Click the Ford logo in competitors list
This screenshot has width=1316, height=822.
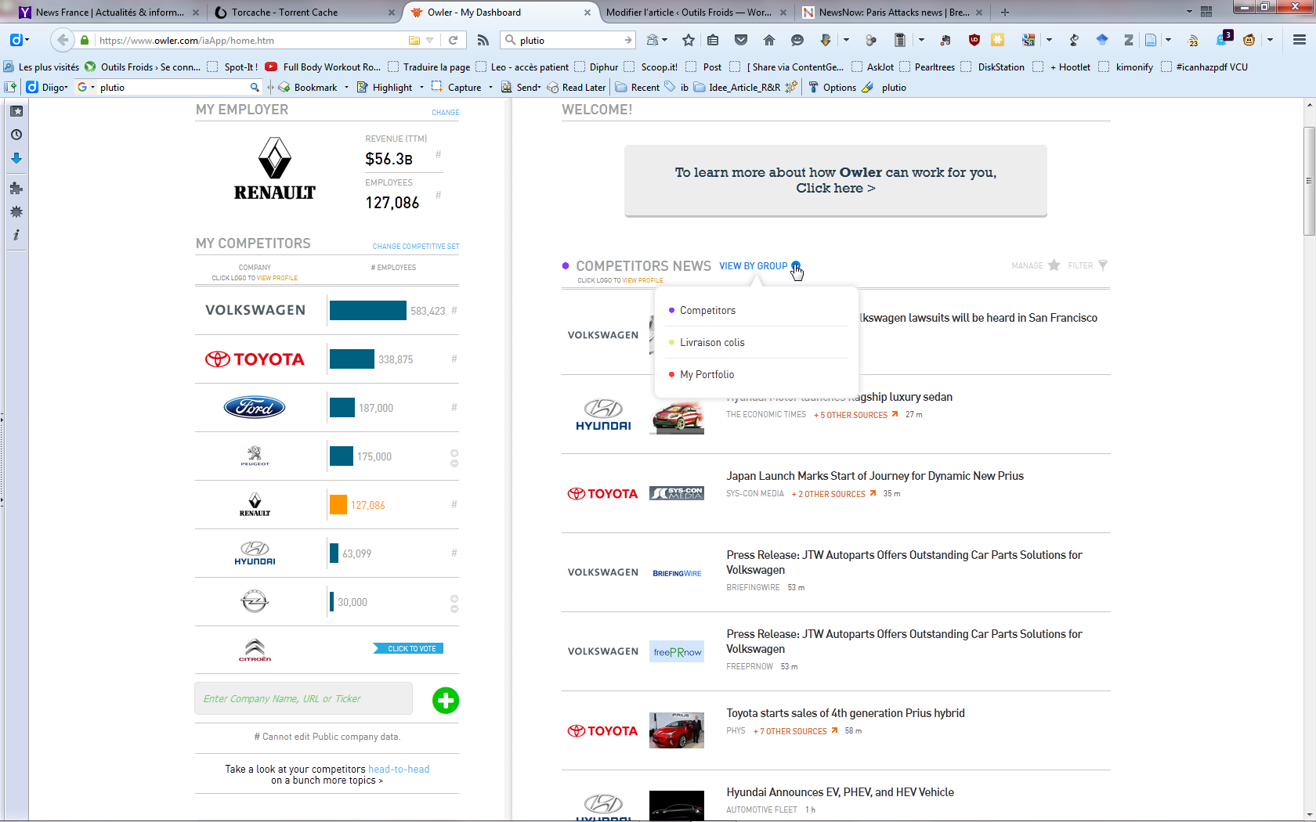(255, 407)
